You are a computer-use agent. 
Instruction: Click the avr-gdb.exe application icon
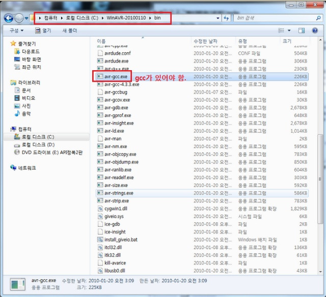100,107
